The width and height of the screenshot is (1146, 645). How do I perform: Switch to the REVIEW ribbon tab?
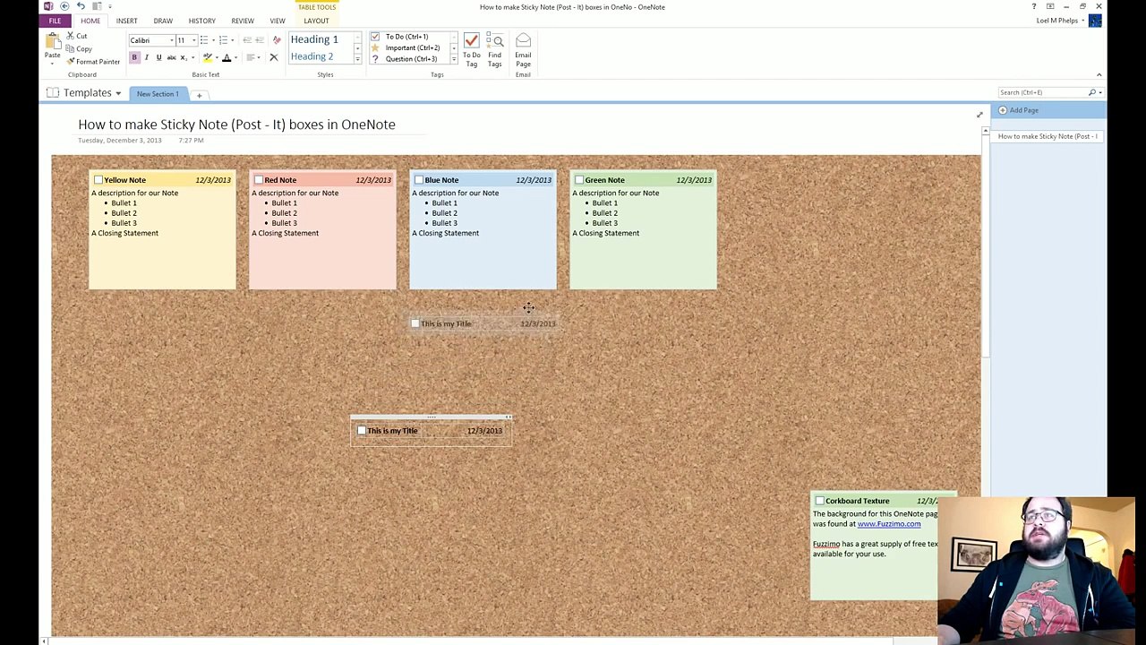click(x=243, y=21)
